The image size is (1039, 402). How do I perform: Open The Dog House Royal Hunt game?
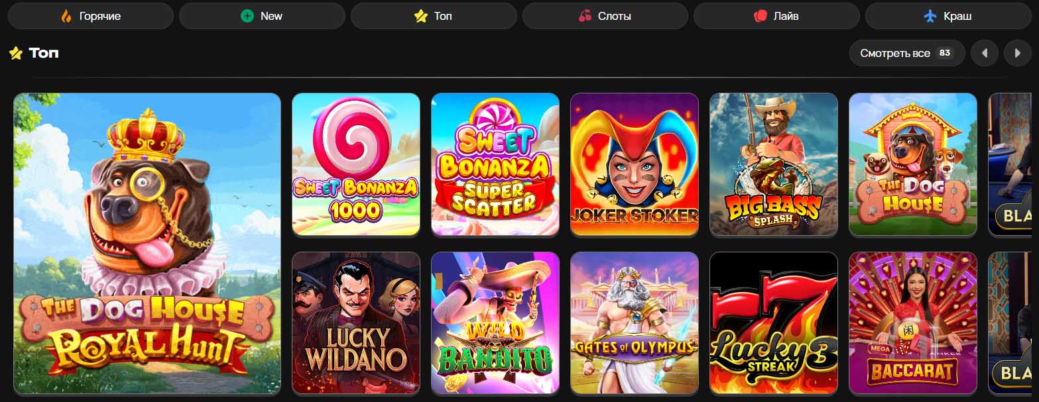(x=147, y=244)
